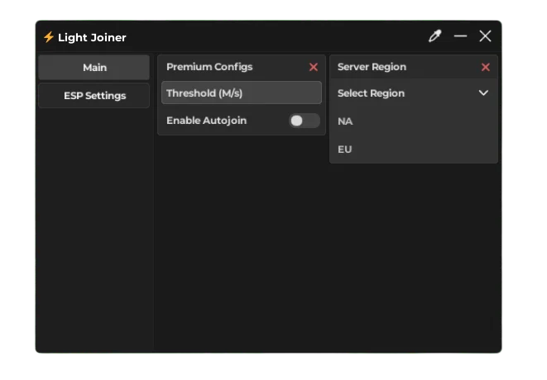Close the Premium Configs panel
547x380 pixels.
pos(313,67)
